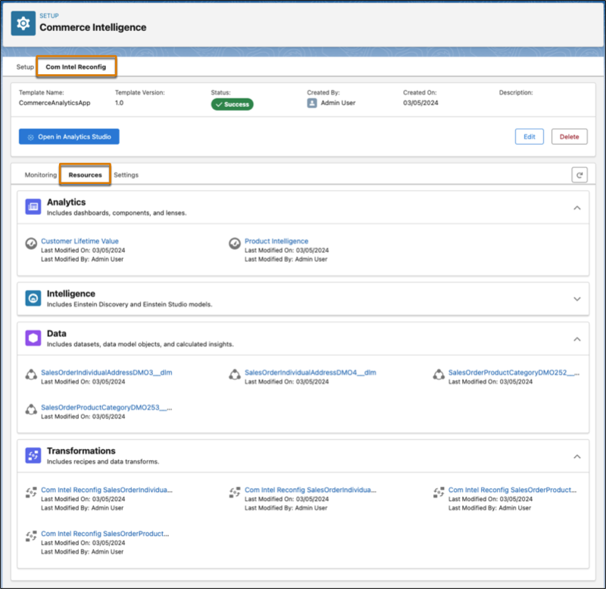This screenshot has height=589, width=606.
Task: Open Product Intelligence dashboard link
Action: point(276,241)
